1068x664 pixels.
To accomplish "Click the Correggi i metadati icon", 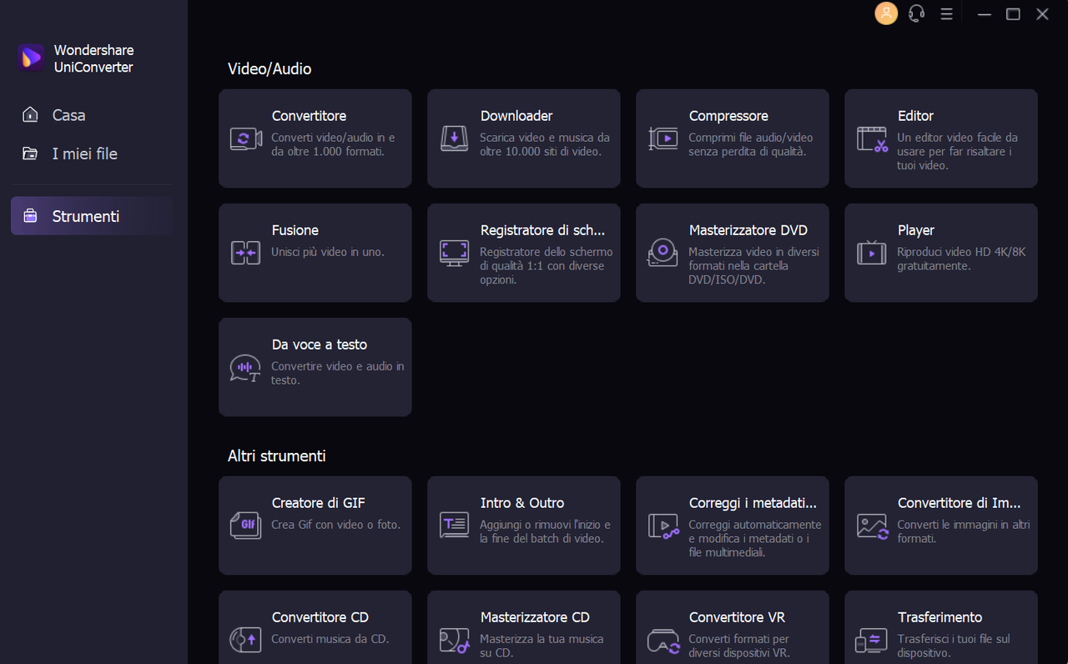I will pyautogui.click(x=664, y=526).
